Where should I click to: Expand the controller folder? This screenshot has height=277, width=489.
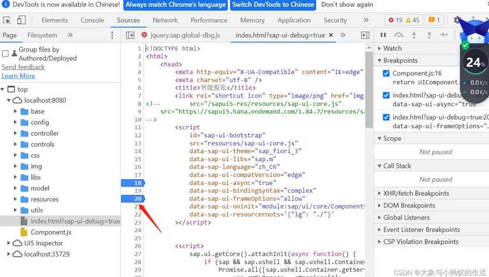pyautogui.click(x=15, y=133)
